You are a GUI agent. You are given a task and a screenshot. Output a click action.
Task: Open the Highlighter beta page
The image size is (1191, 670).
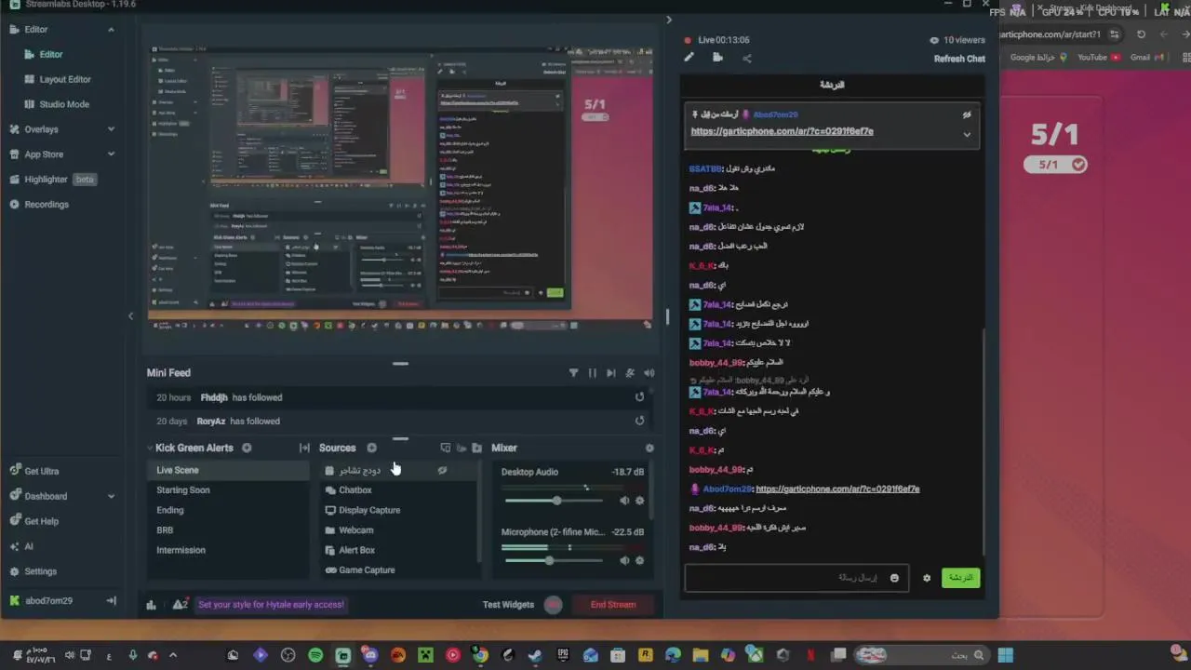point(53,179)
